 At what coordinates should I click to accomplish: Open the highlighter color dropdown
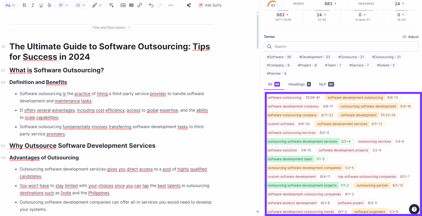point(97,5)
